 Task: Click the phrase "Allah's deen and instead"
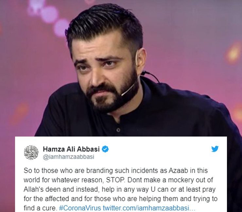61,189
